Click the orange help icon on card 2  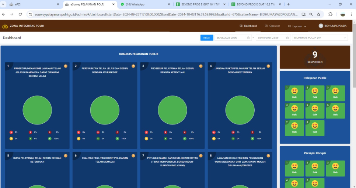133,66
